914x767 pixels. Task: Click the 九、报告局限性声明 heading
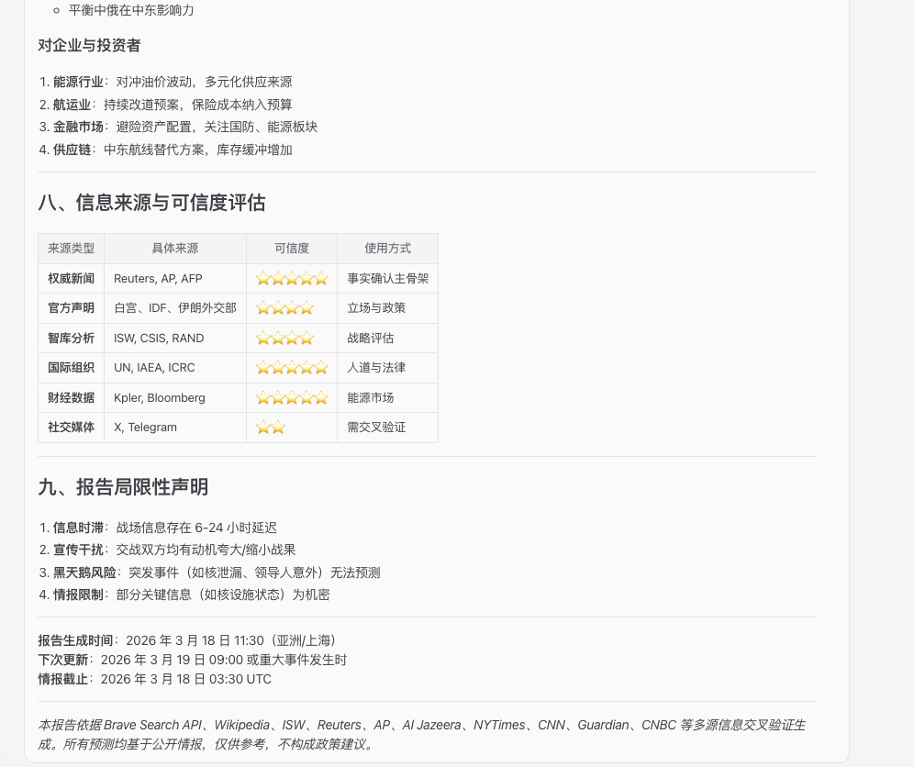click(123, 487)
